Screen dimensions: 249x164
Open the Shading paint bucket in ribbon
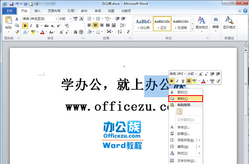(90, 32)
